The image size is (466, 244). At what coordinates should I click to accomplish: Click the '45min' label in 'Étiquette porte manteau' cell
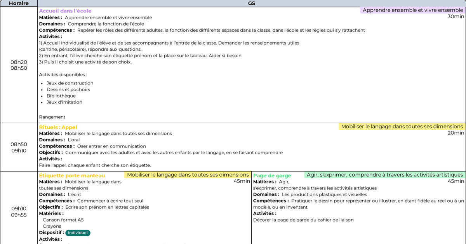pyautogui.click(x=242, y=181)
